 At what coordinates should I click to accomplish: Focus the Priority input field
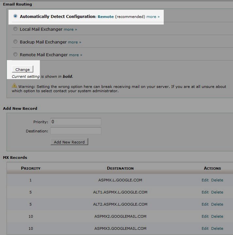point(75,122)
